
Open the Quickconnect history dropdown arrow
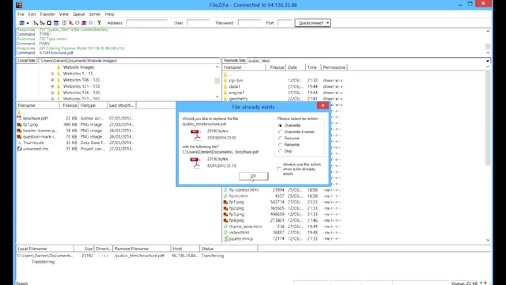pos(328,23)
